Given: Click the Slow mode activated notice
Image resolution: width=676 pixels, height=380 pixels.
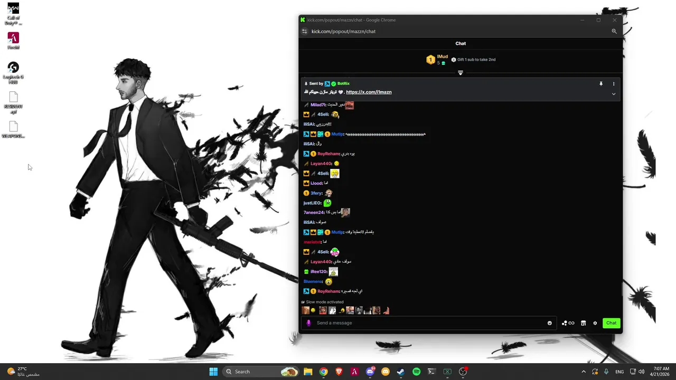Looking at the screenshot, I should pyautogui.click(x=322, y=302).
